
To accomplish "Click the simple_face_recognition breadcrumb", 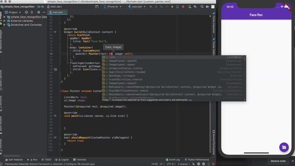I will (18, 6).
